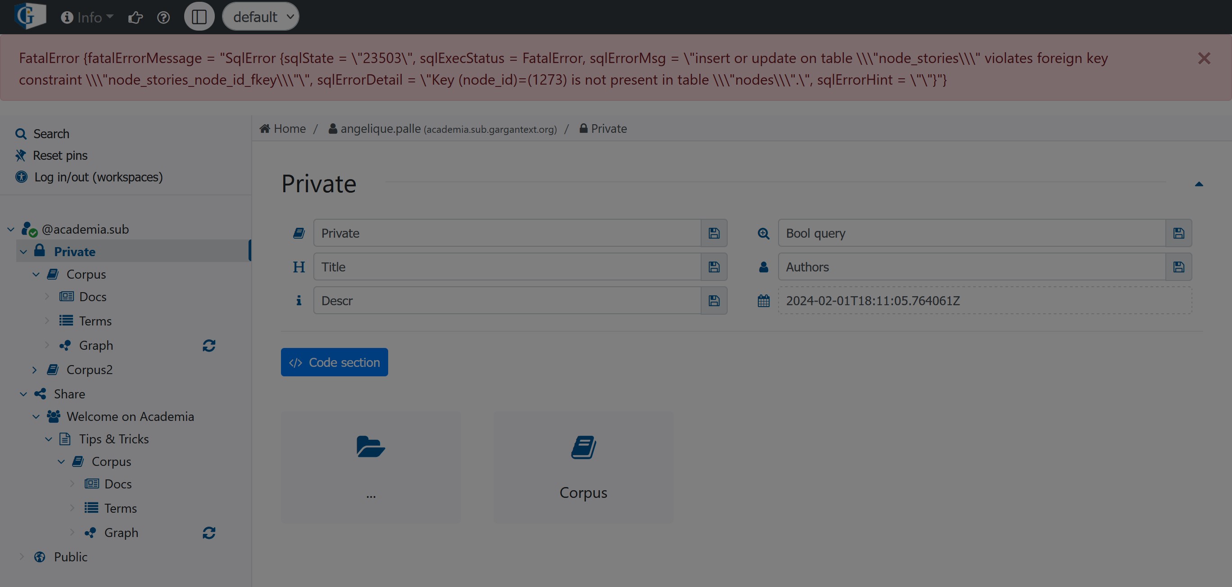Open Terms under Tips & Tricks corpus
Image resolution: width=1232 pixels, height=587 pixels.
click(x=121, y=508)
